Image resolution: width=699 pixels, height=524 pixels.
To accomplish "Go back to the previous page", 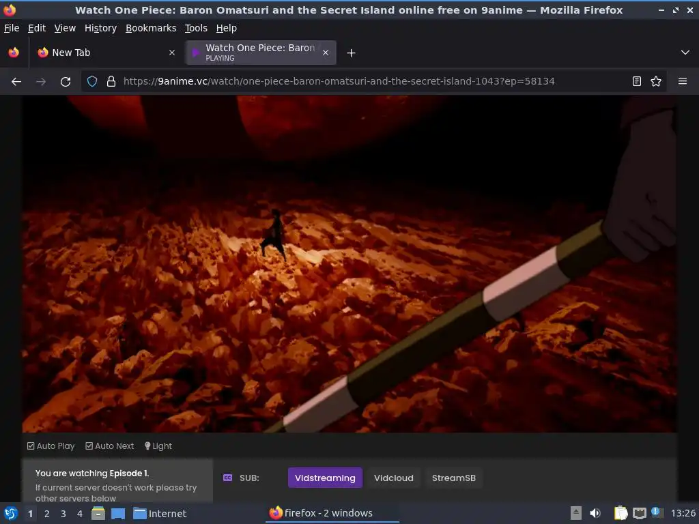I will click(16, 82).
